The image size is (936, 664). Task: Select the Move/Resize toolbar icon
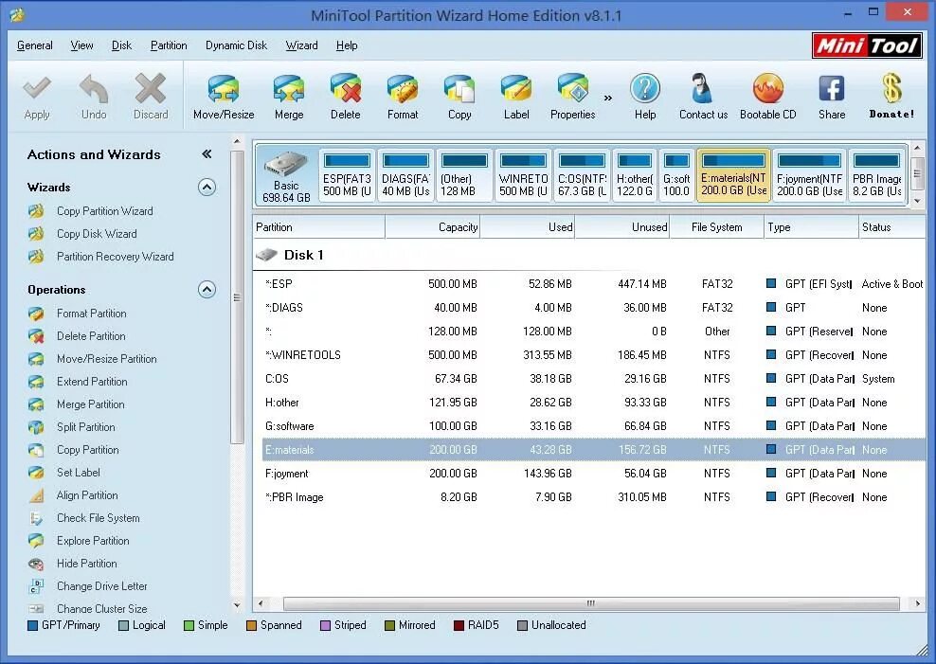[x=224, y=89]
